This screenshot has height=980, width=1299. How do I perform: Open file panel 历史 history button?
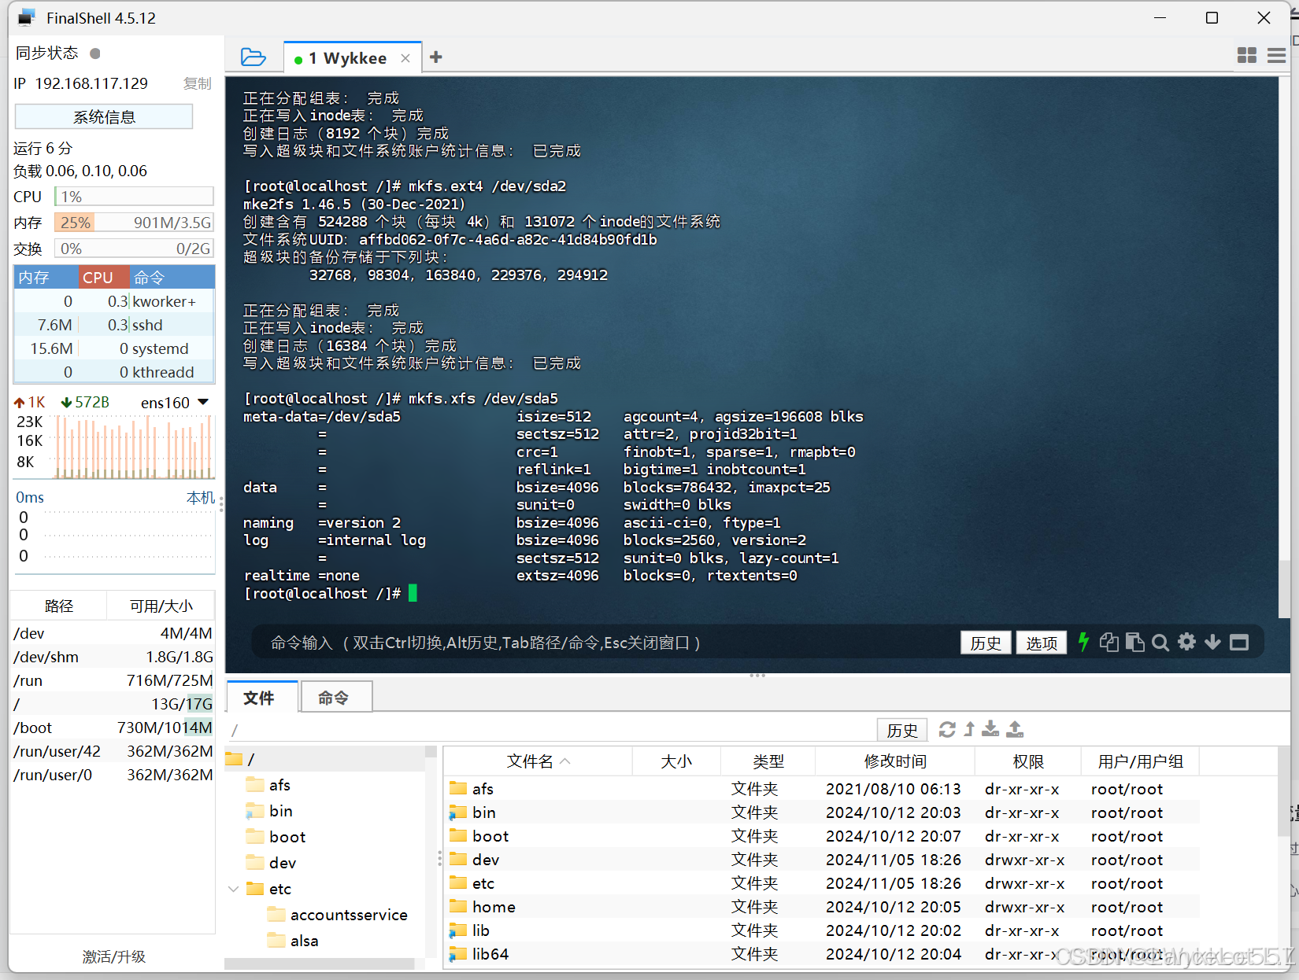point(902,730)
